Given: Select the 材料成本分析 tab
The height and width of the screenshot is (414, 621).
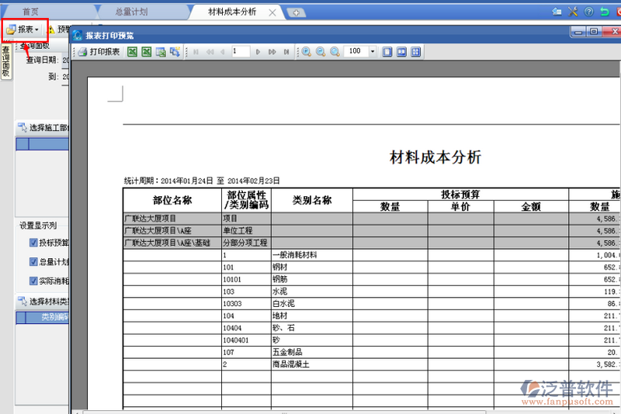Looking at the screenshot, I should [x=232, y=12].
